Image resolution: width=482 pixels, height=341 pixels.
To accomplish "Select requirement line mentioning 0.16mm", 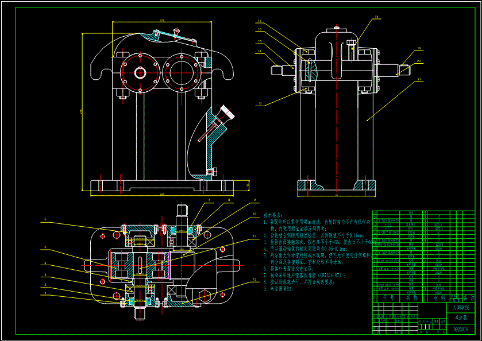I will click(x=314, y=235).
